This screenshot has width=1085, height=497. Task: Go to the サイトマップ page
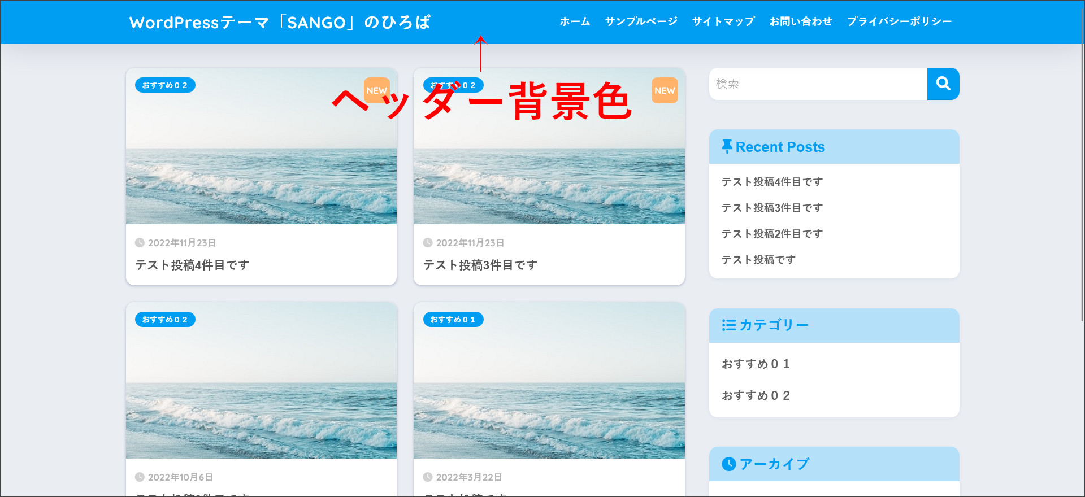(723, 21)
